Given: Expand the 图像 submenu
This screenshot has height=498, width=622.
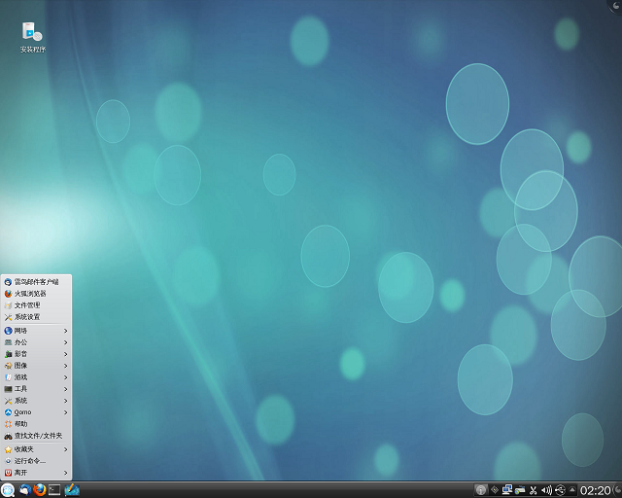Looking at the screenshot, I should pyautogui.click(x=36, y=366).
